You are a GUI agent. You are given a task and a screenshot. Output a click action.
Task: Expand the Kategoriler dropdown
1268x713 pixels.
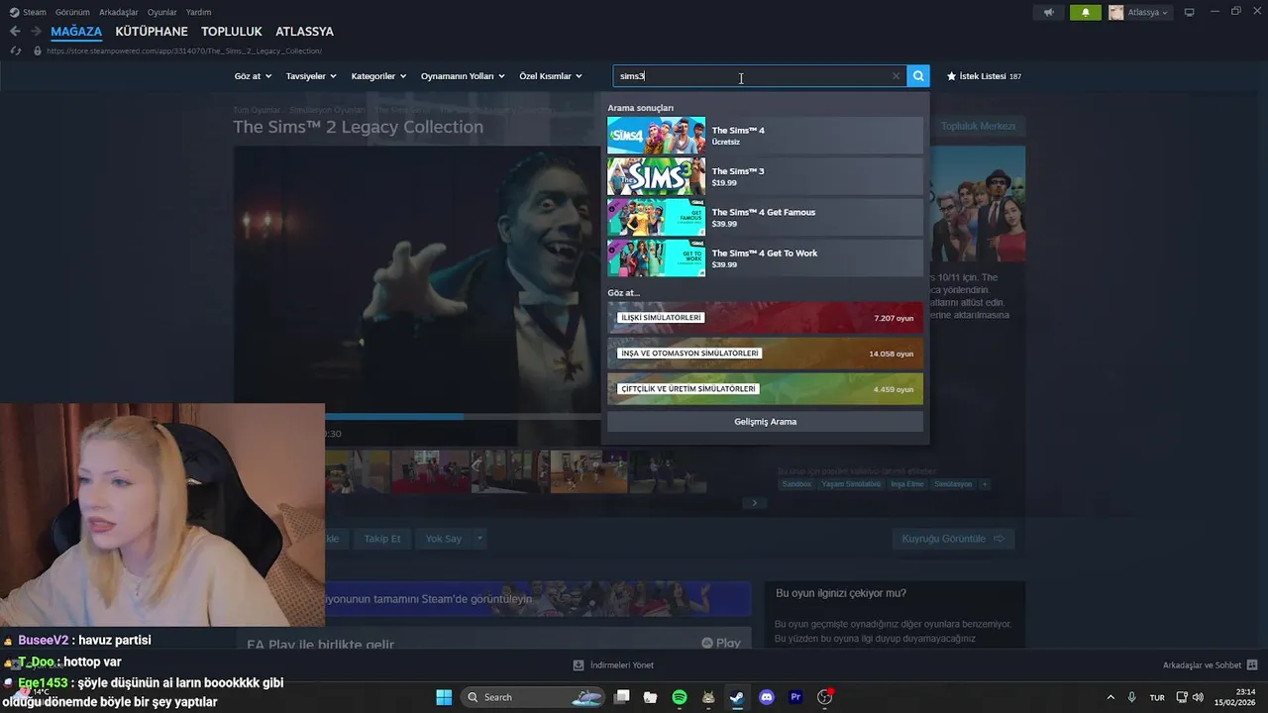pyautogui.click(x=378, y=76)
